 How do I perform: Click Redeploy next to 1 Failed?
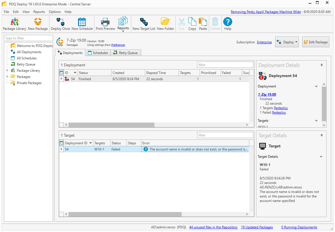tap(279, 112)
